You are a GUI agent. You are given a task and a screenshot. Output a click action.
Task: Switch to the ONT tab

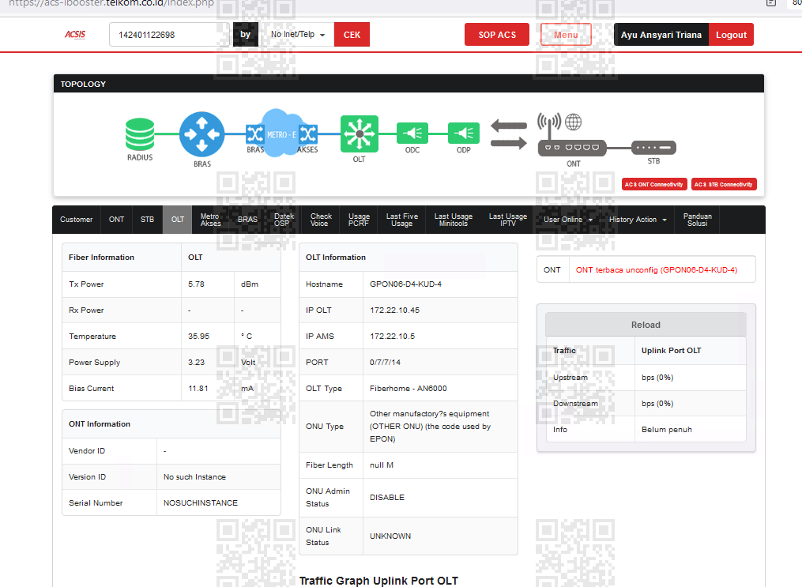(x=117, y=220)
